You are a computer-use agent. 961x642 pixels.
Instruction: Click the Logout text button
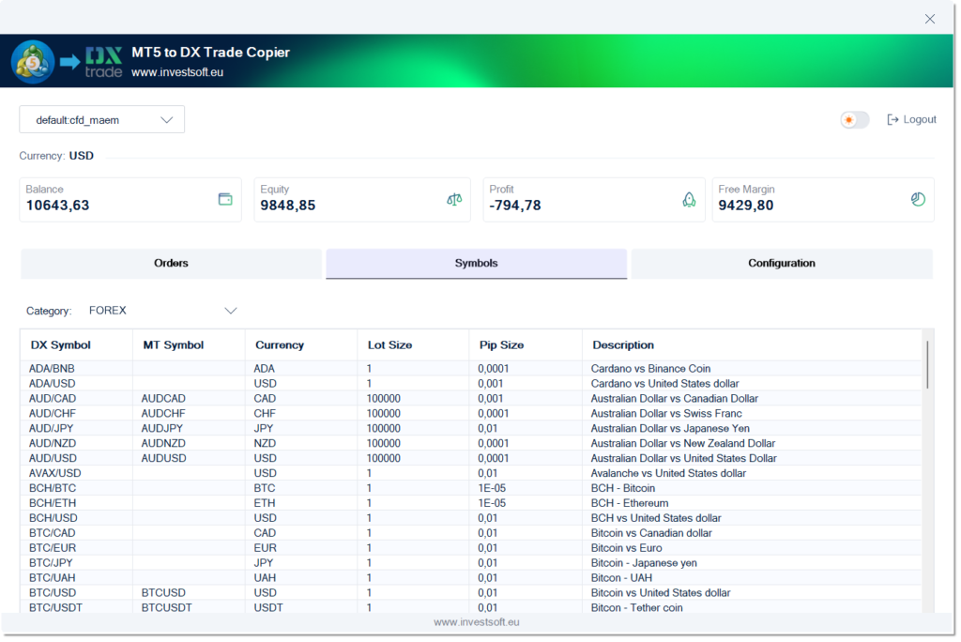point(920,120)
